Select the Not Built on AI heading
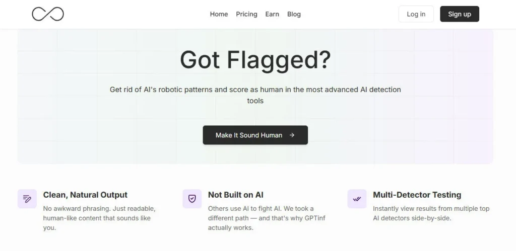Image resolution: width=516 pixels, height=251 pixels. pyautogui.click(x=235, y=195)
